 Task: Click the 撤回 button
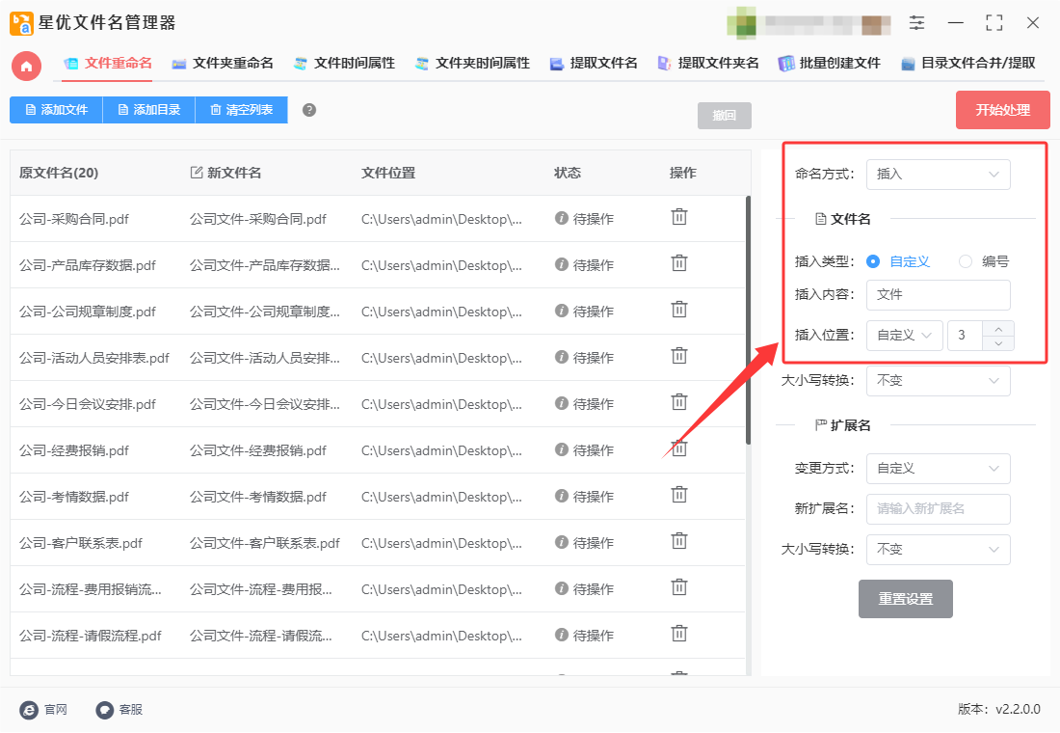click(x=724, y=116)
